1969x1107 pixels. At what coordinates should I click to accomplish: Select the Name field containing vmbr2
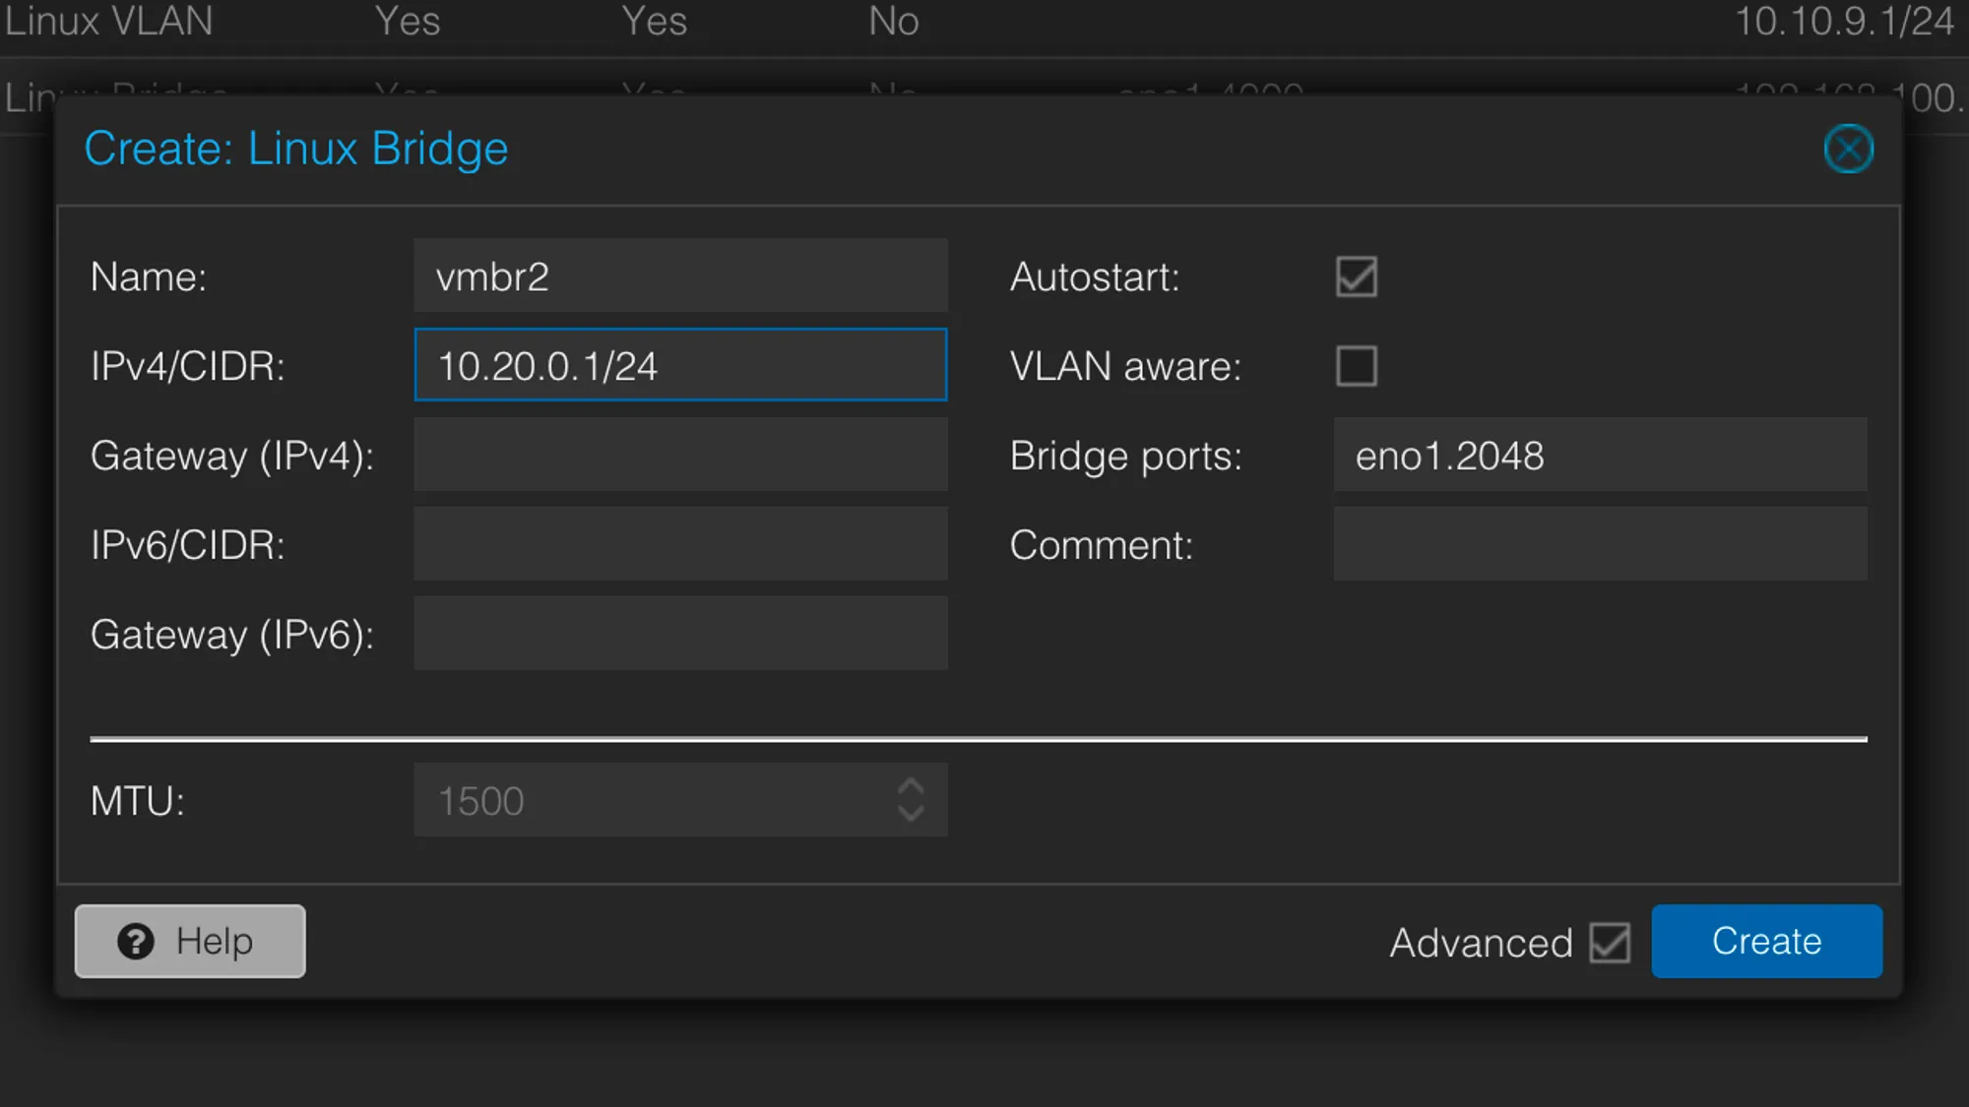point(680,276)
